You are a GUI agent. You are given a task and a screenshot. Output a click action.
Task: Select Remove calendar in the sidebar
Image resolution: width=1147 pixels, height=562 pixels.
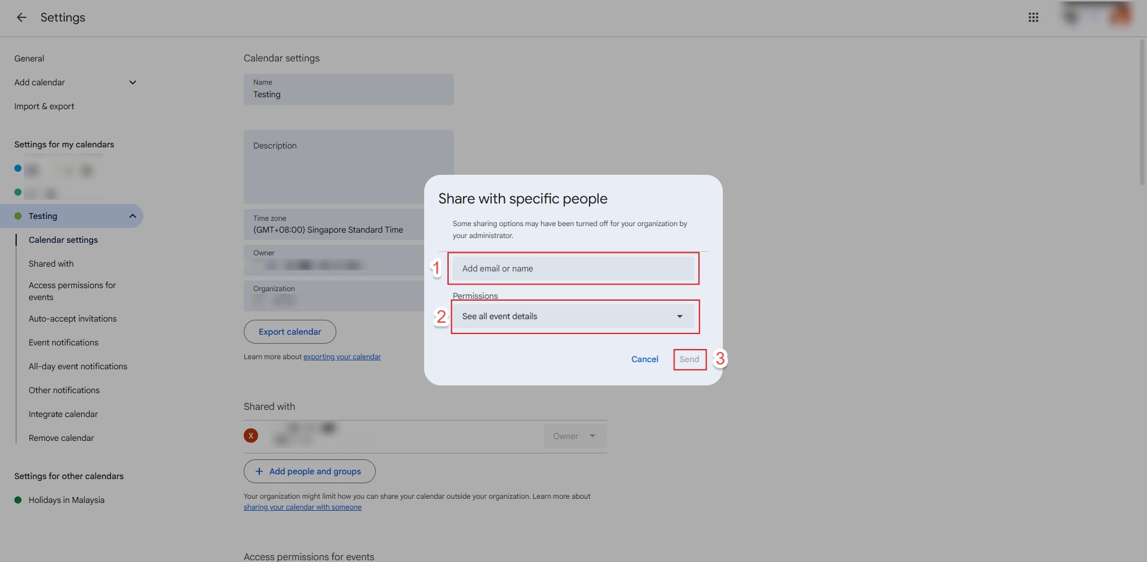point(61,438)
